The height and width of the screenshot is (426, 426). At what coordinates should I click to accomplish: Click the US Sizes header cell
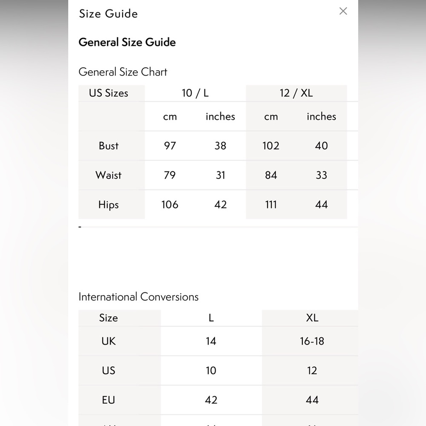click(109, 93)
